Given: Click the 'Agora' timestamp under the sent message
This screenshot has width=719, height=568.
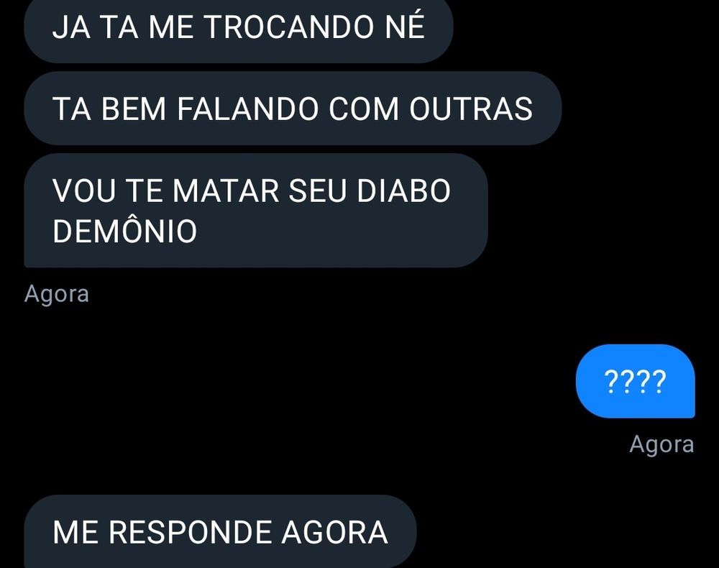Looking at the screenshot, I should point(661,444).
